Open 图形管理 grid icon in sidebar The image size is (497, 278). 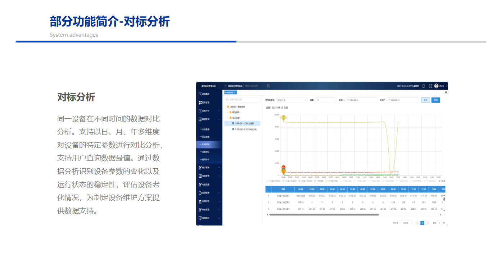click(200, 102)
